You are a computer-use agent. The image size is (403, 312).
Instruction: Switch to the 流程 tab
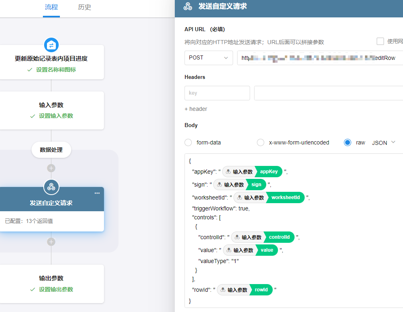(x=51, y=7)
